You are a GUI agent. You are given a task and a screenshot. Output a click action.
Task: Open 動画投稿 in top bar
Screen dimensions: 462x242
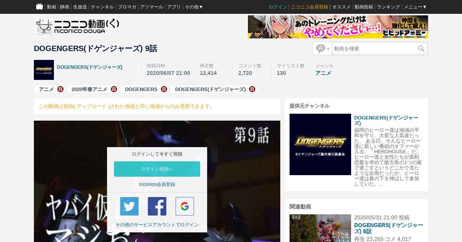pos(364,7)
